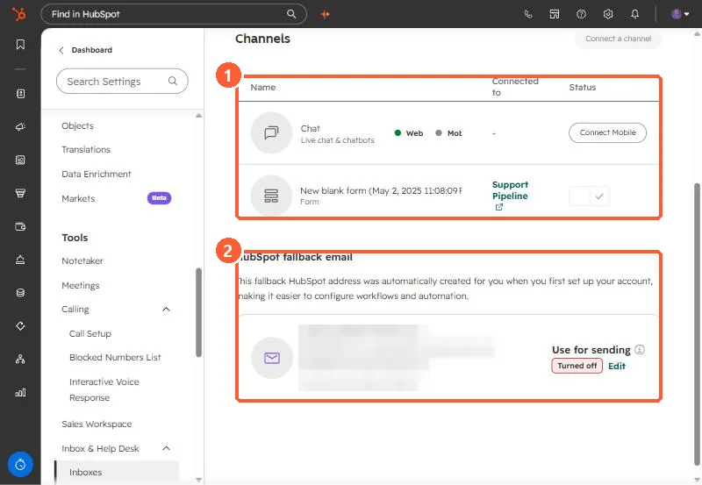
Task: Open the Content icon in the navigation rail
Action: pos(20,160)
